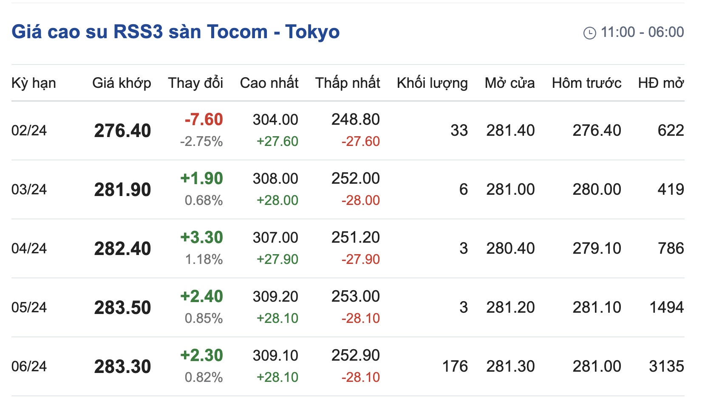
Task: Click the 11:00 - 06:00 trading time
Action: point(642,32)
